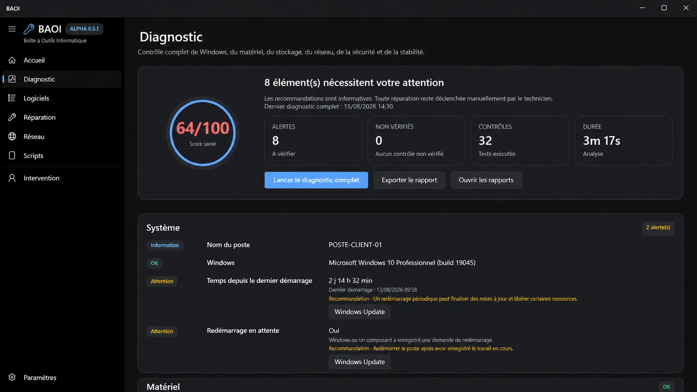
Task: Click Exporter le rapport button
Action: click(x=409, y=180)
